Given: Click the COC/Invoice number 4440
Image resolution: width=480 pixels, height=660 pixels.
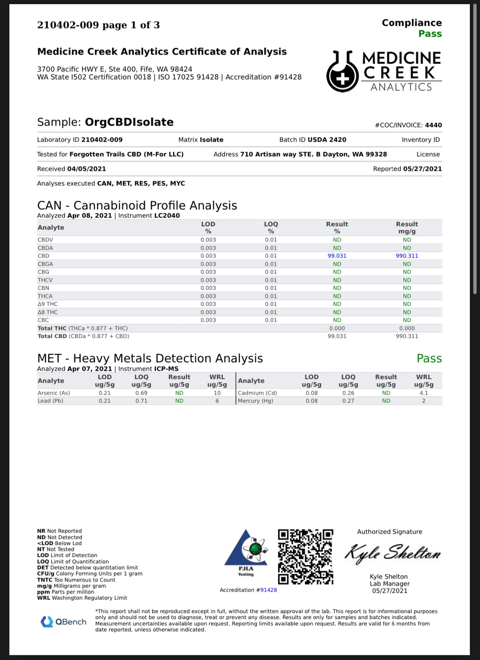Looking at the screenshot, I should pyautogui.click(x=433, y=125).
